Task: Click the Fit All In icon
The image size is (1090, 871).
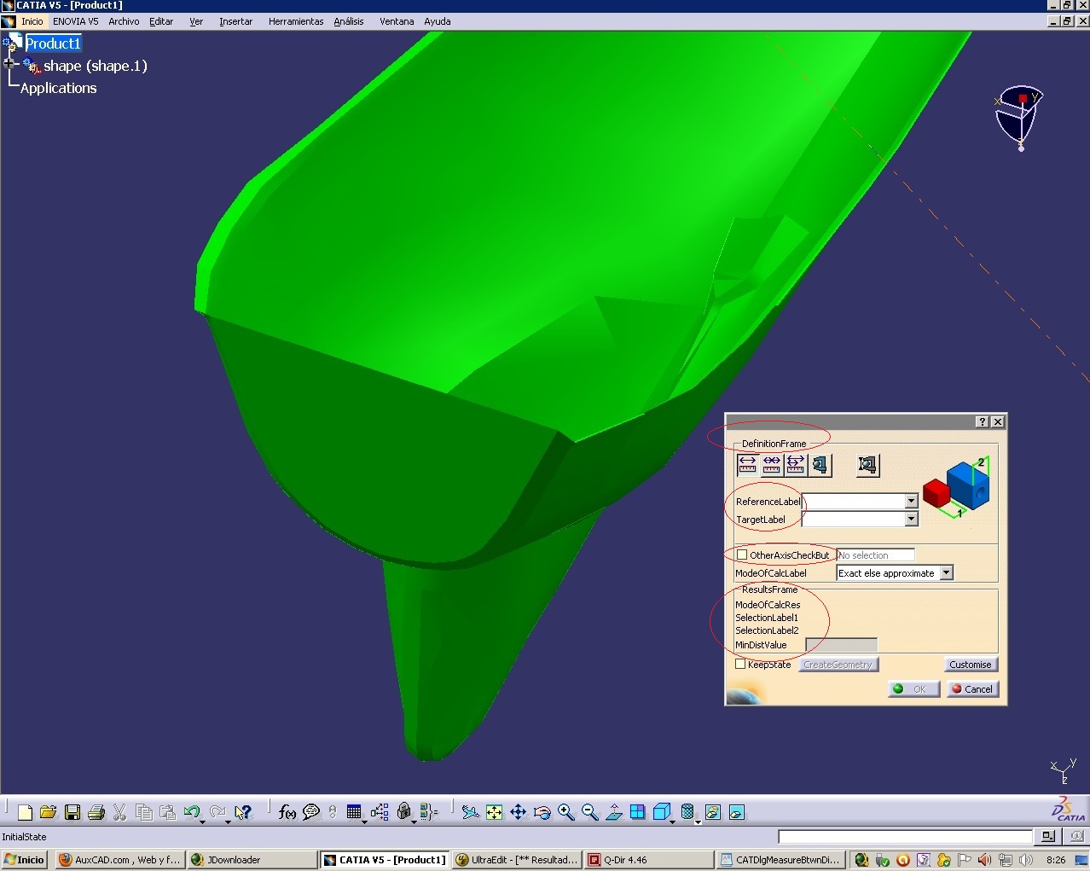Action: [x=495, y=812]
